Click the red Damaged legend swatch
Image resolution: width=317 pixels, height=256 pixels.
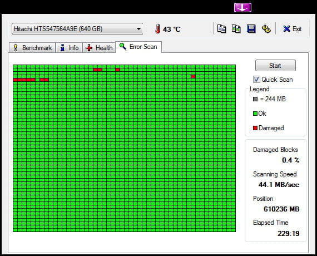[255, 128]
